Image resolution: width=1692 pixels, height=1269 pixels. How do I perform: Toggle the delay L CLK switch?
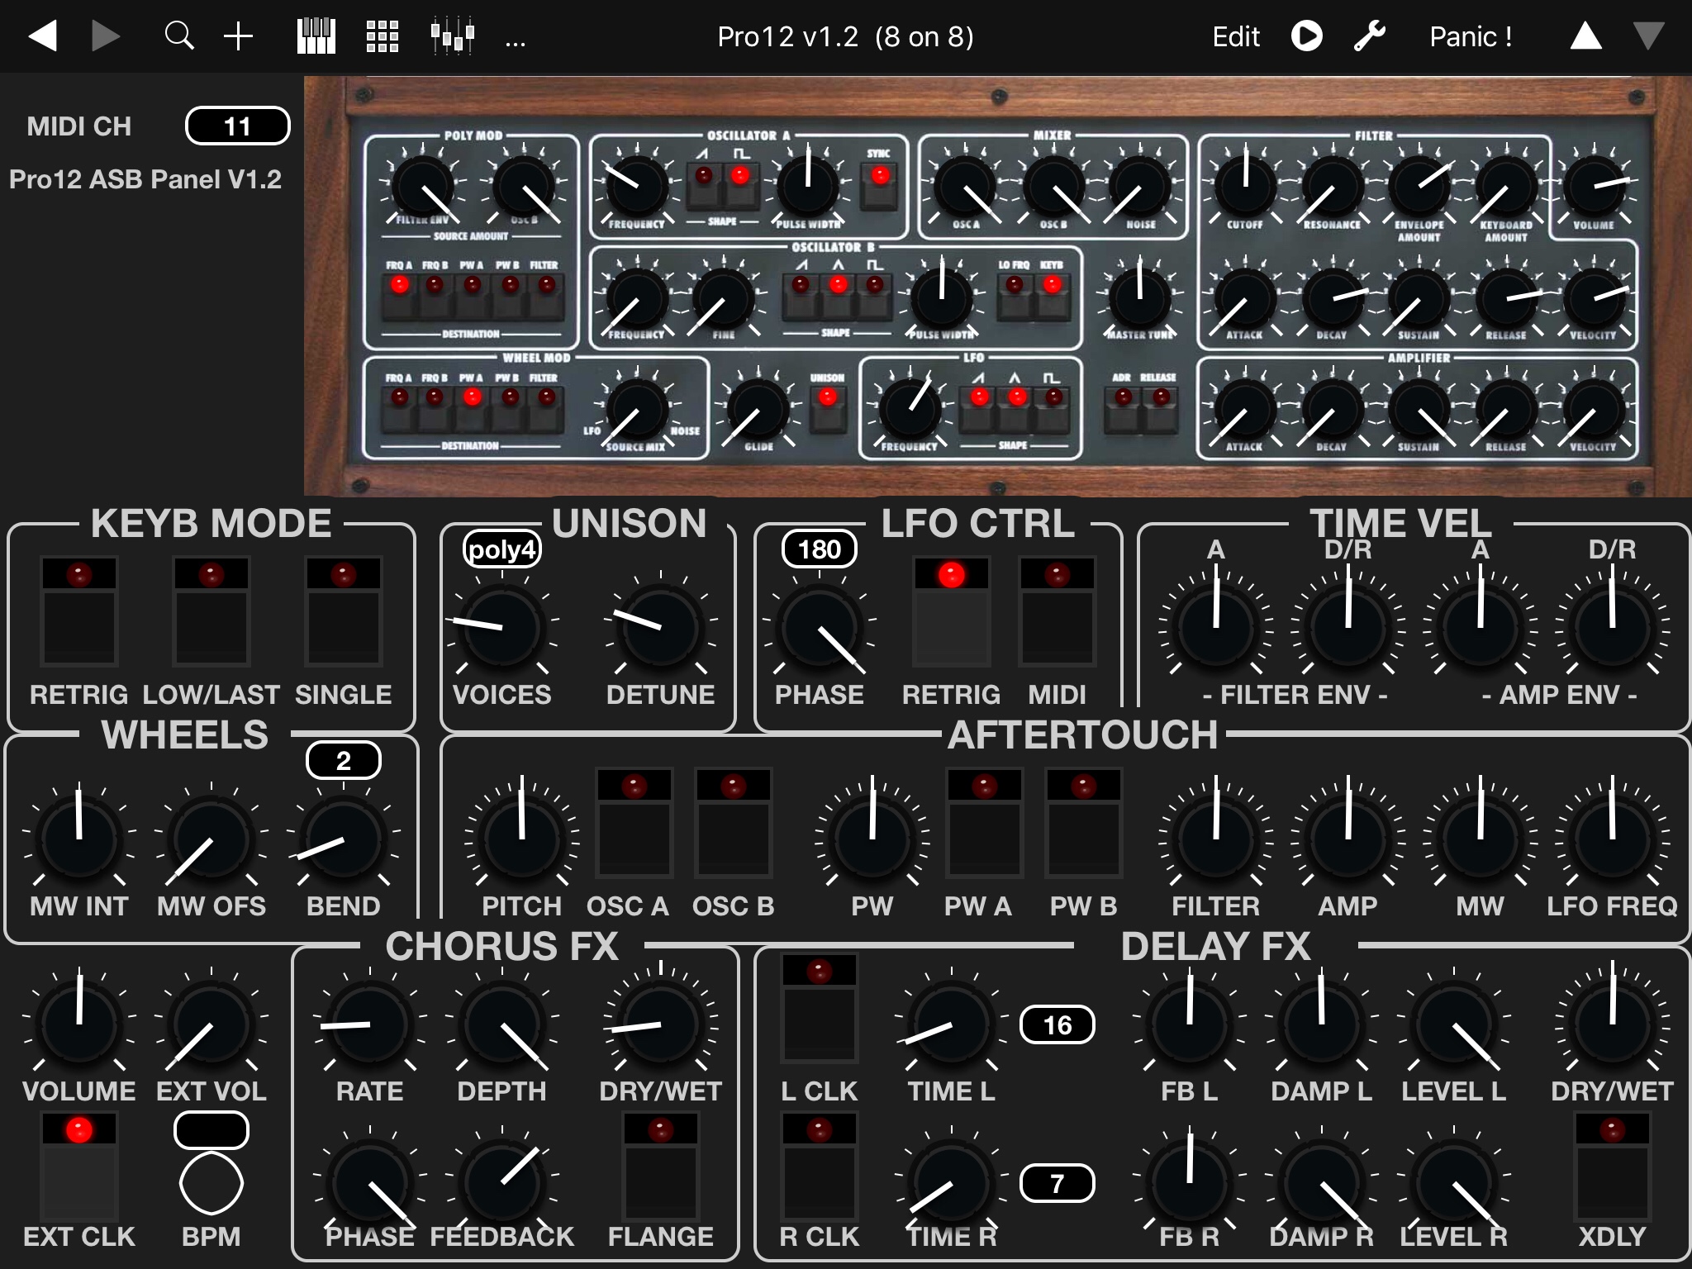click(820, 1008)
